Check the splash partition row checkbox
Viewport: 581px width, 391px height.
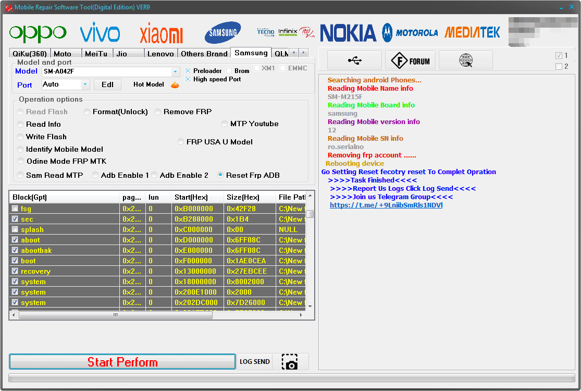click(15, 229)
